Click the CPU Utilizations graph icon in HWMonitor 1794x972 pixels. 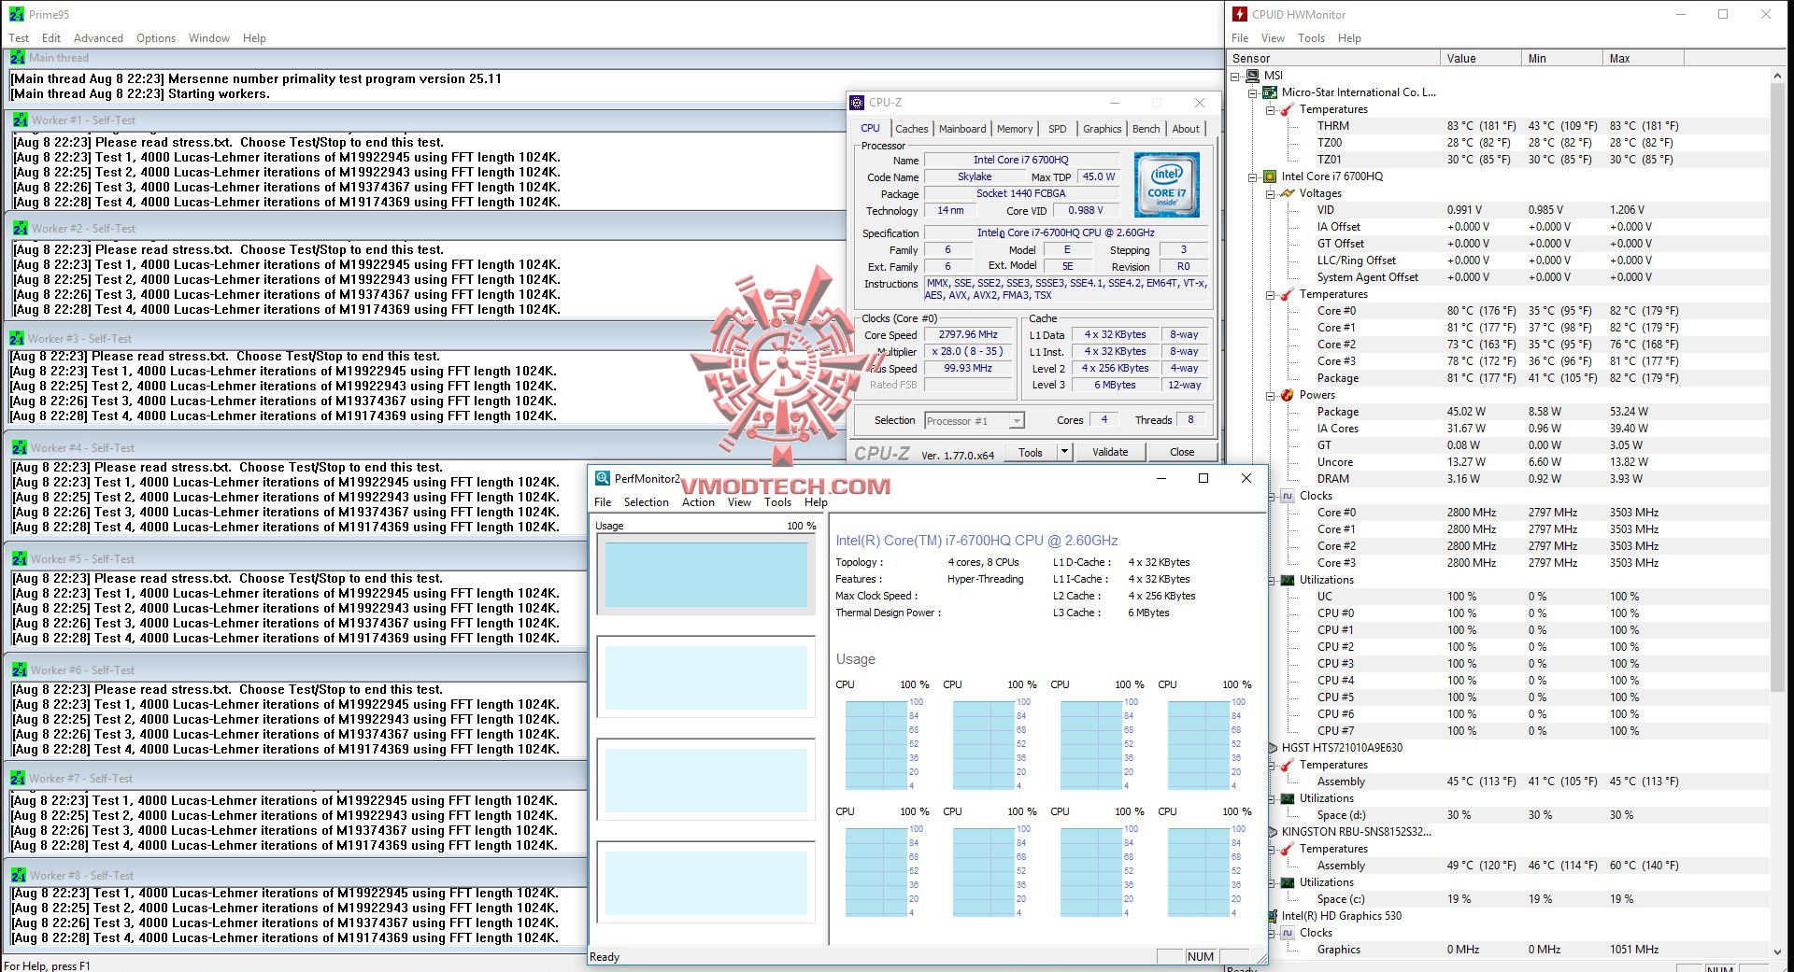[x=1288, y=580]
